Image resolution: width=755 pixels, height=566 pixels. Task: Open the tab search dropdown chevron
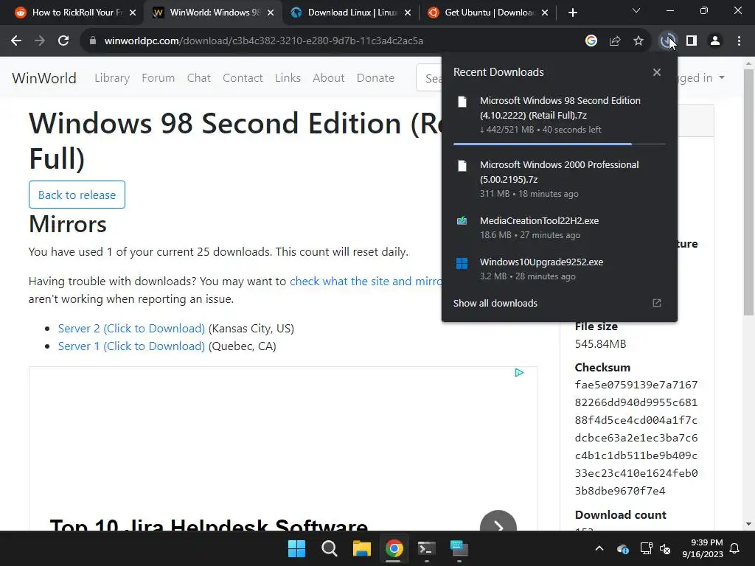(636, 10)
